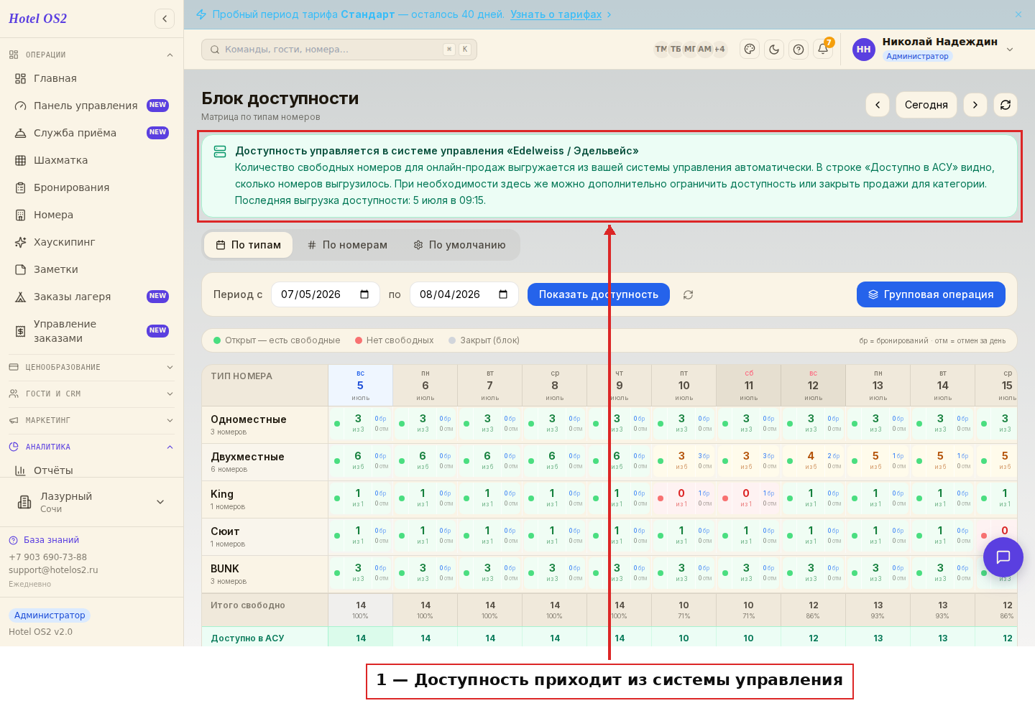The height and width of the screenshot is (716, 1035).
Task: Open Бронирования section
Action: (91, 187)
